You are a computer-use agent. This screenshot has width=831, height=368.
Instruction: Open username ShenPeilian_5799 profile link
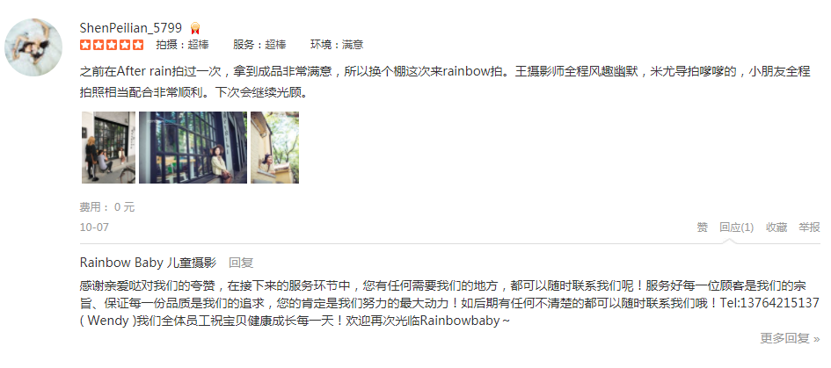click(130, 27)
